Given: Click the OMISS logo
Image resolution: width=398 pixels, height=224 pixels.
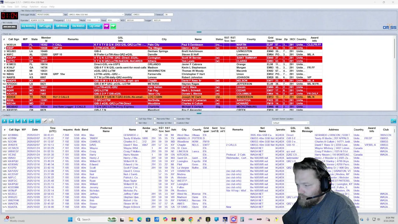Looking at the screenshot, I should [x=389, y=27].
